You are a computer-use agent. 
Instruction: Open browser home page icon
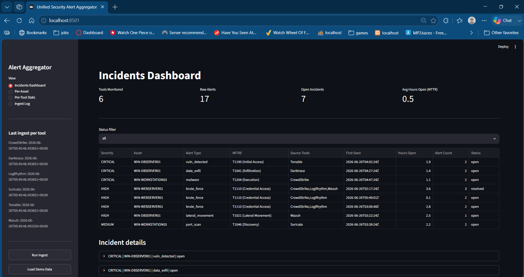coord(31,20)
